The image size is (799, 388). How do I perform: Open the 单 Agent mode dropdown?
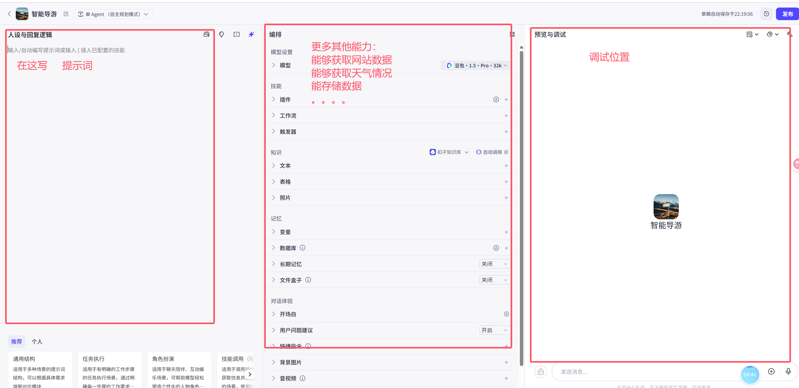[113, 14]
